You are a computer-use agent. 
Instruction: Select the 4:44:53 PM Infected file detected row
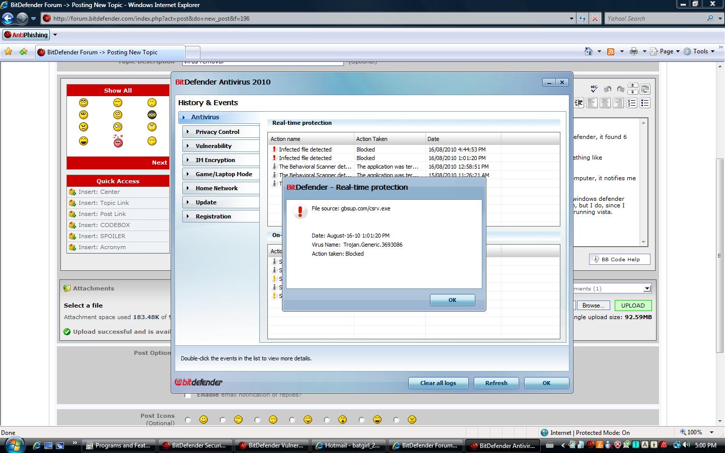[413, 149]
